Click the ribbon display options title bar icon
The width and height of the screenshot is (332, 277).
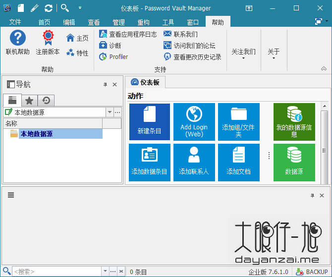pos(249,8)
